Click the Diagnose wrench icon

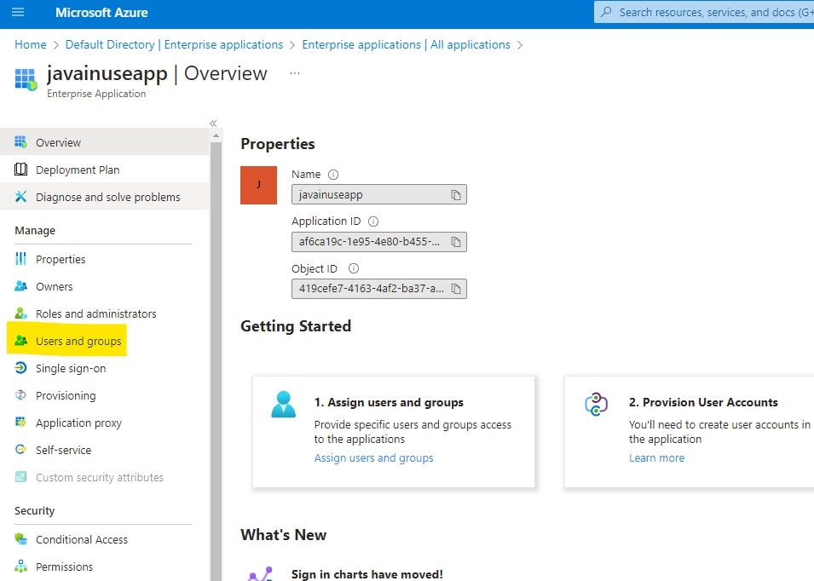(20, 196)
